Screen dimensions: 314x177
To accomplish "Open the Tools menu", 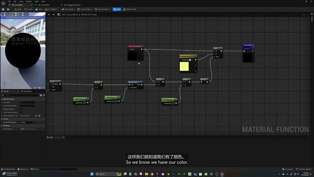I will (36, 1).
